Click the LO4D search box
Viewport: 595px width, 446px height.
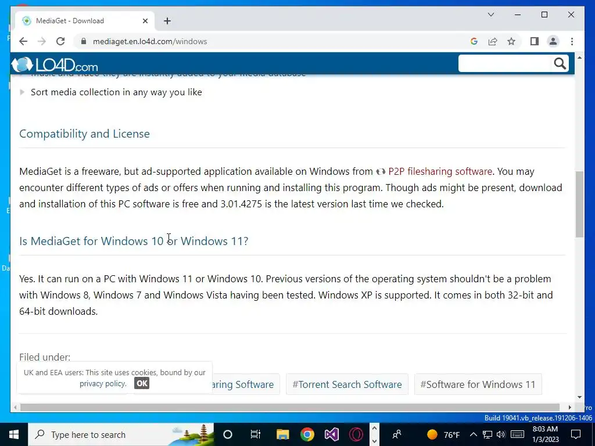click(x=505, y=63)
